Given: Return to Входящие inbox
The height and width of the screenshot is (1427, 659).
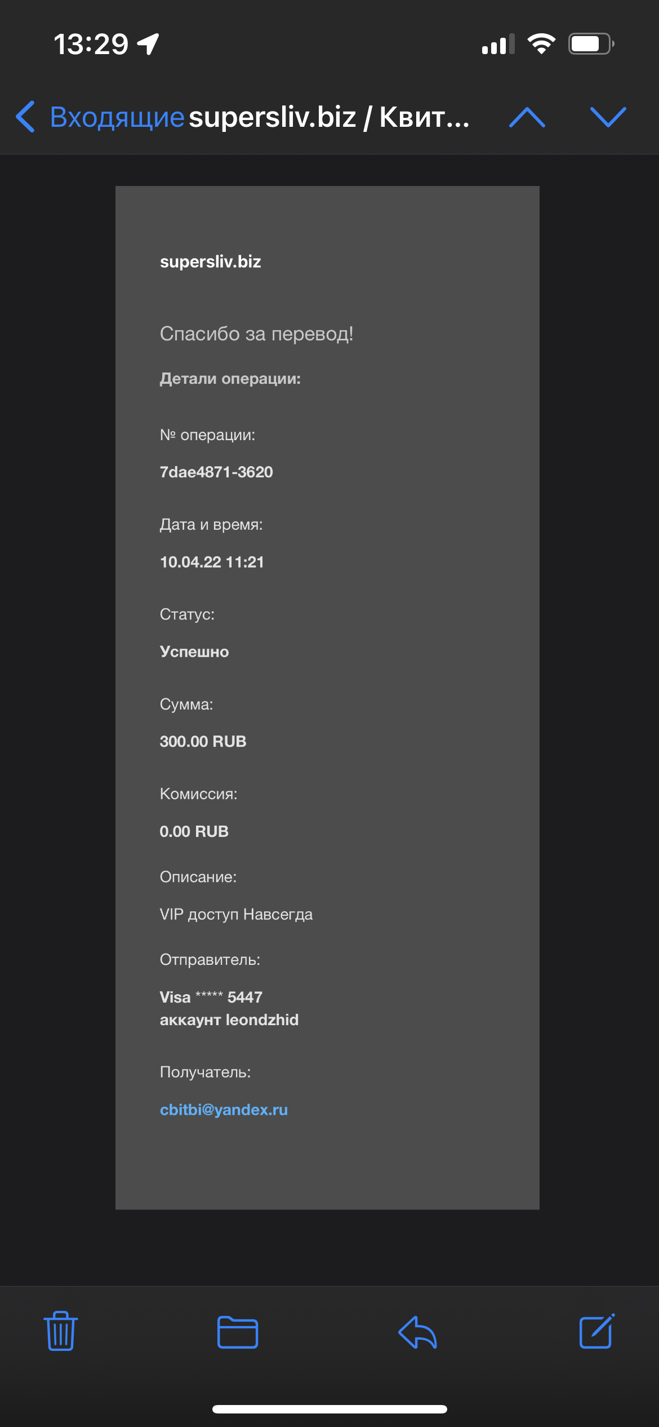Looking at the screenshot, I should 117,117.
